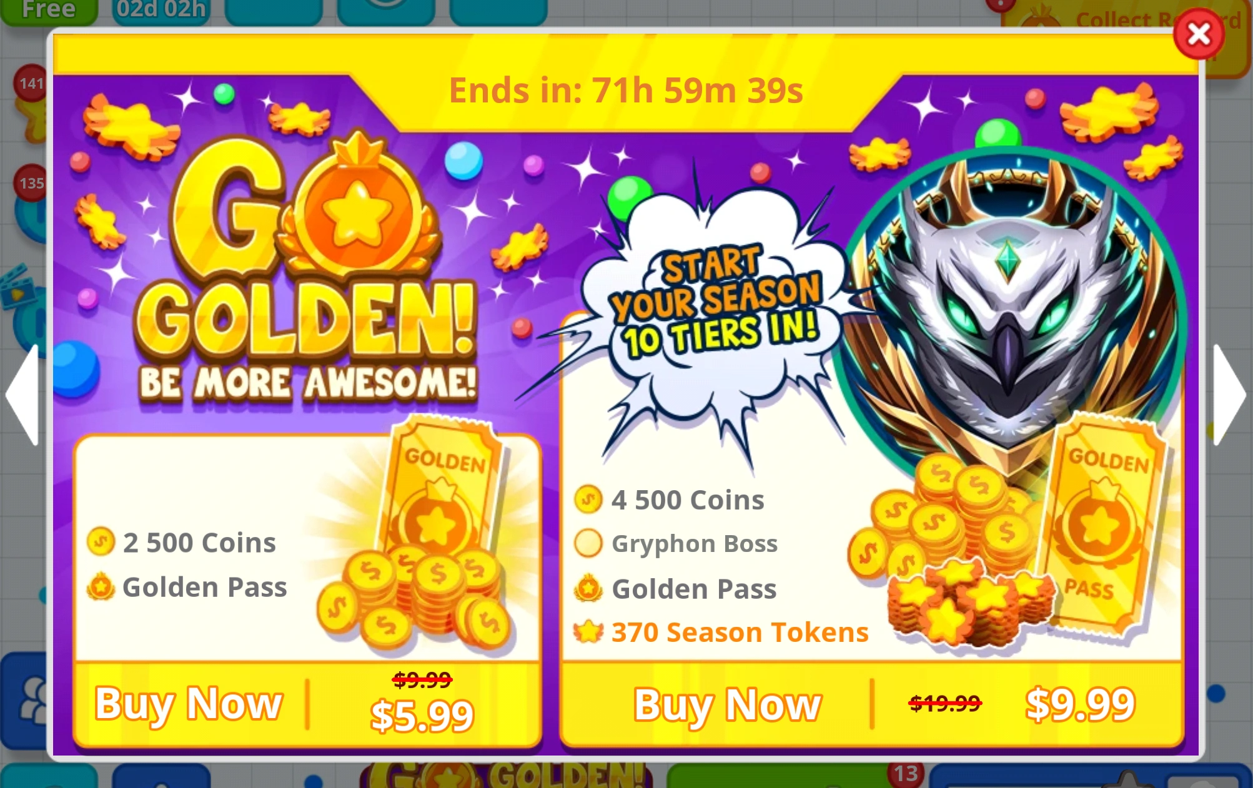Open the Go Golden banner behind popup
Viewport: 1253px width, 788px height.
point(506,776)
